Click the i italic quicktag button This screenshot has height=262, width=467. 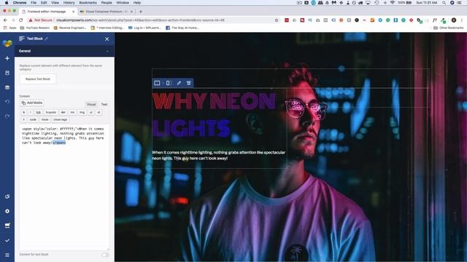coord(31,112)
